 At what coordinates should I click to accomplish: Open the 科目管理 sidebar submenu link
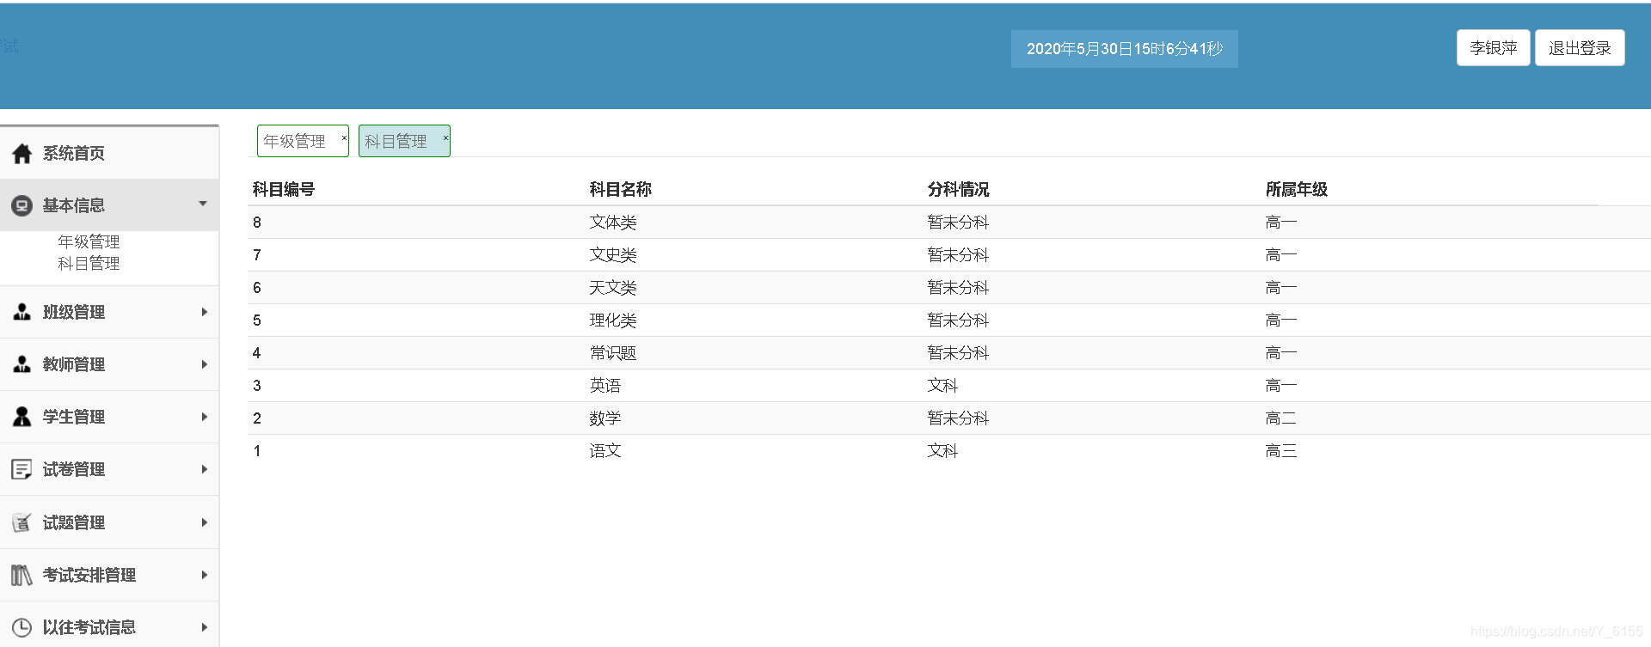(x=89, y=263)
